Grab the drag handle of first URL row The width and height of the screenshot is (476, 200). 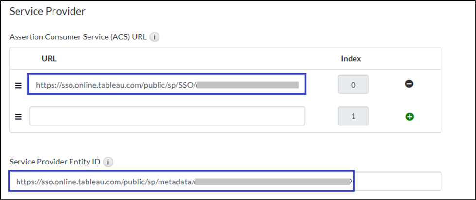pyautogui.click(x=18, y=85)
